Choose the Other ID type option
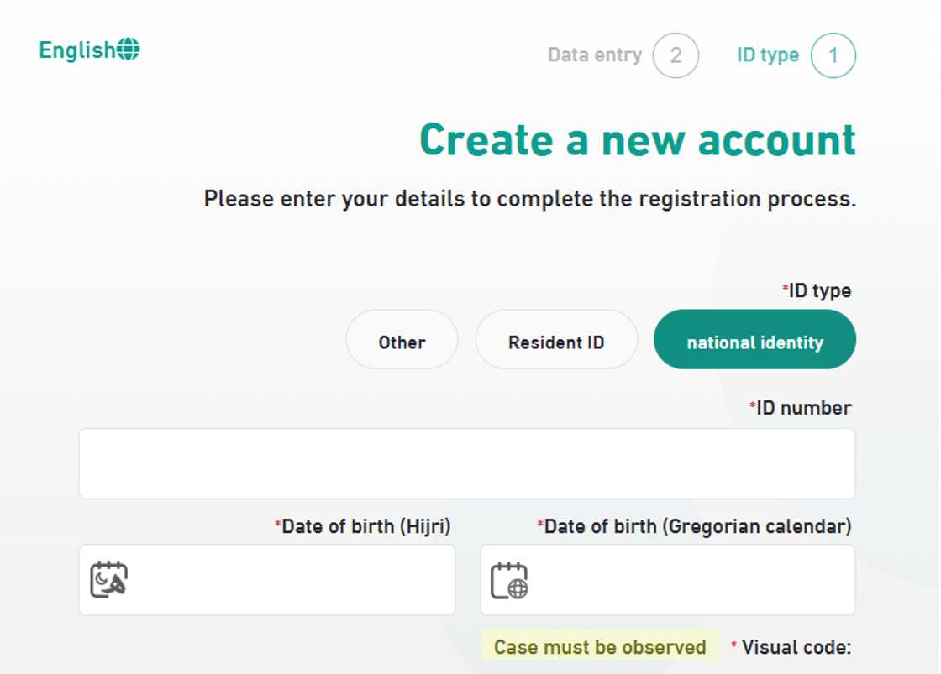The width and height of the screenshot is (941, 674). click(x=402, y=340)
